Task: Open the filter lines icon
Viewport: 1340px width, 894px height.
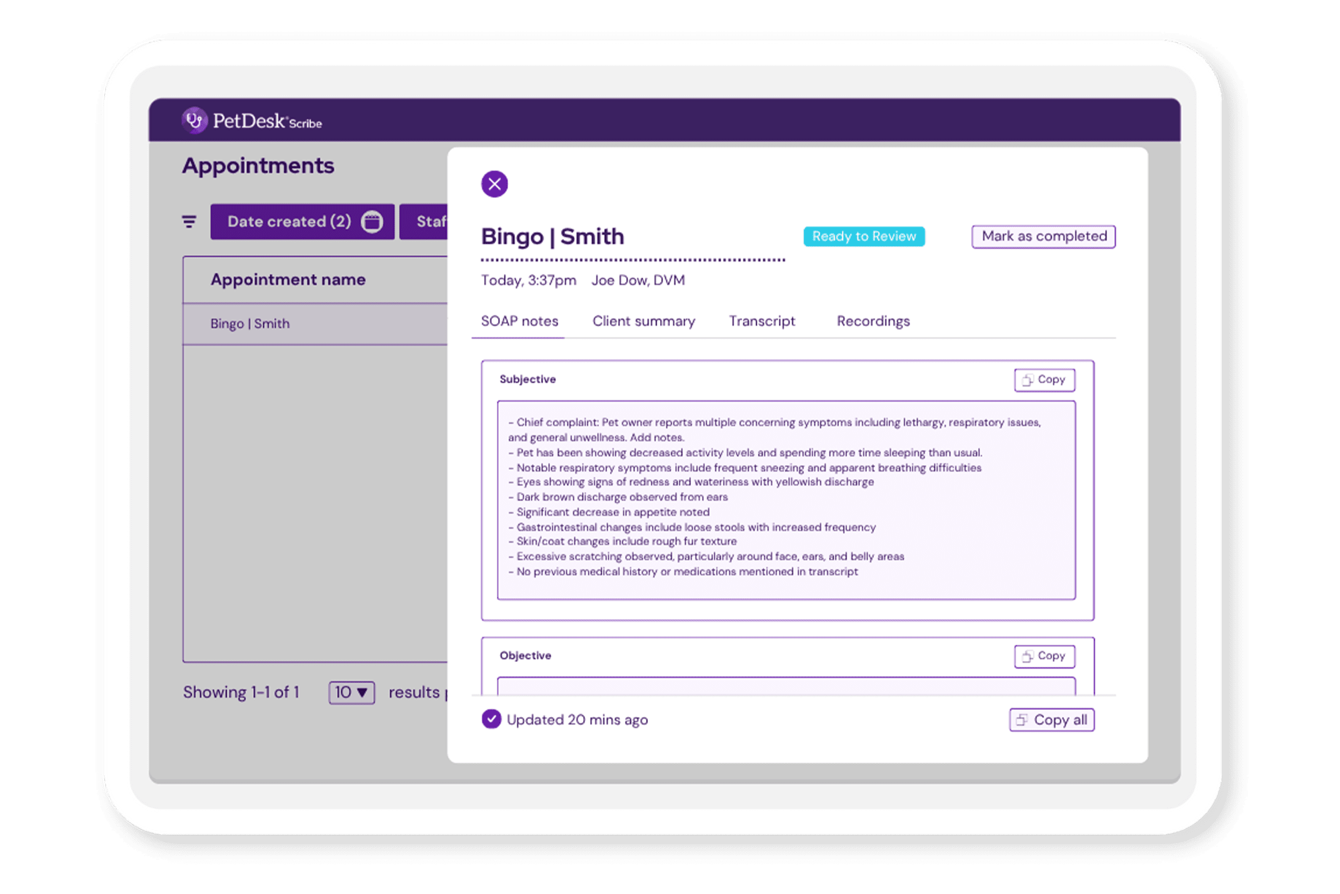Action: [189, 221]
